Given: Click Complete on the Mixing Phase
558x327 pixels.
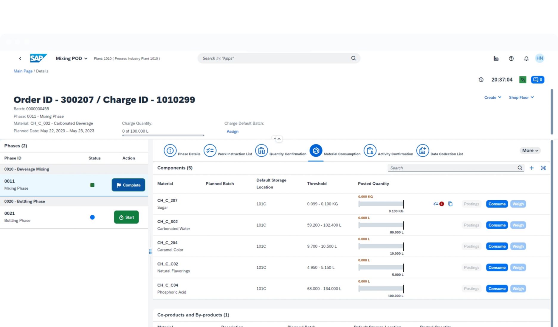Looking at the screenshot, I should 128,185.
